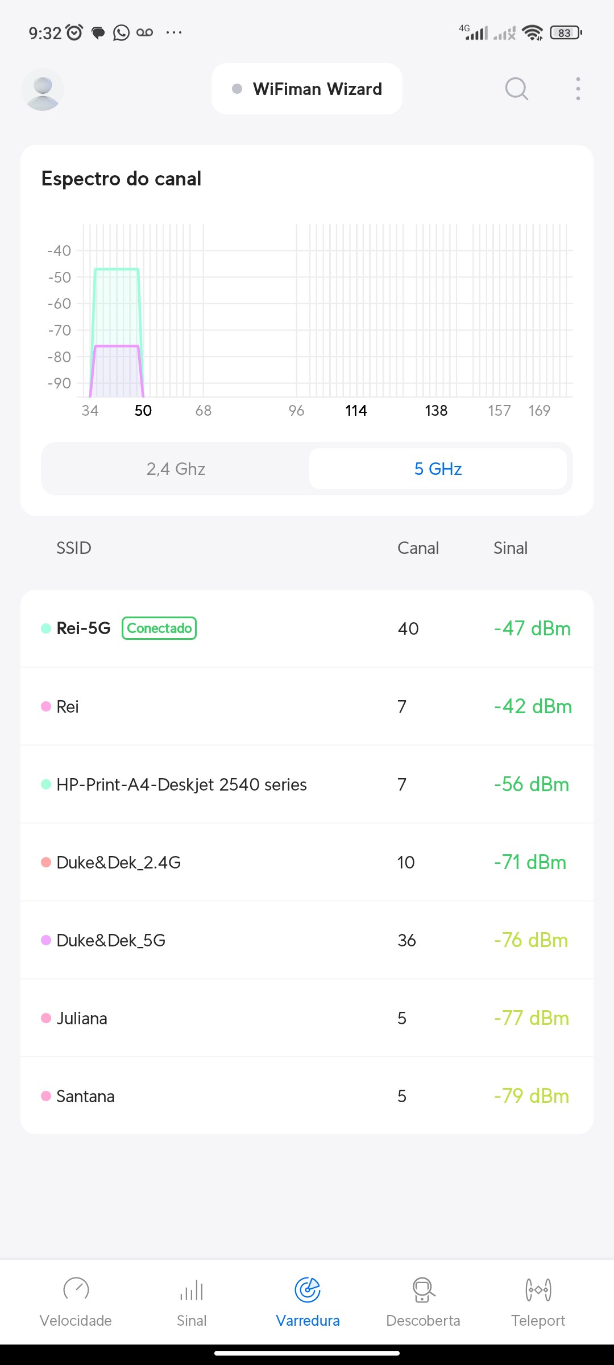614x1365 pixels.
Task: Sort networks by SSID column
Action: 74,548
